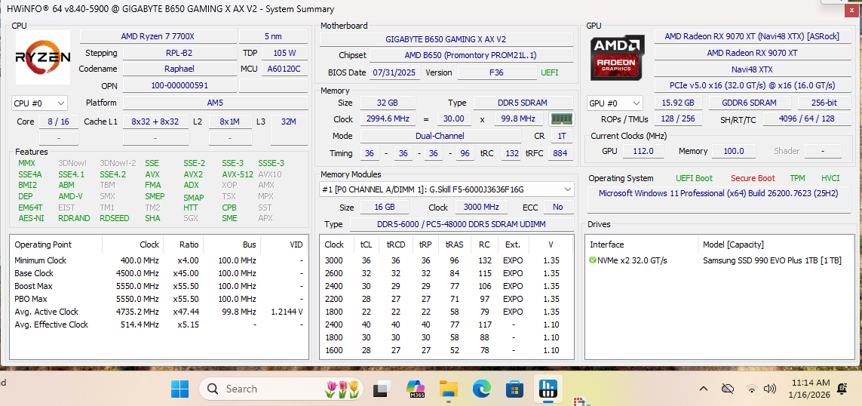This screenshot has width=862, height=406.
Task: Click the AM5 platform field
Action: 215,103
